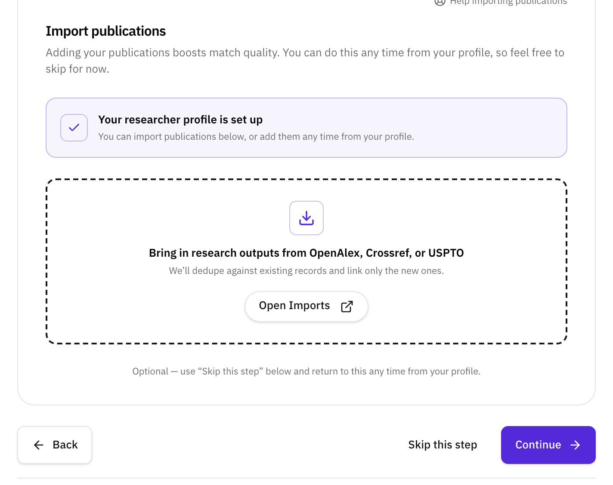
Task: Click 'Your researcher profile is set up' text
Action: click(180, 120)
